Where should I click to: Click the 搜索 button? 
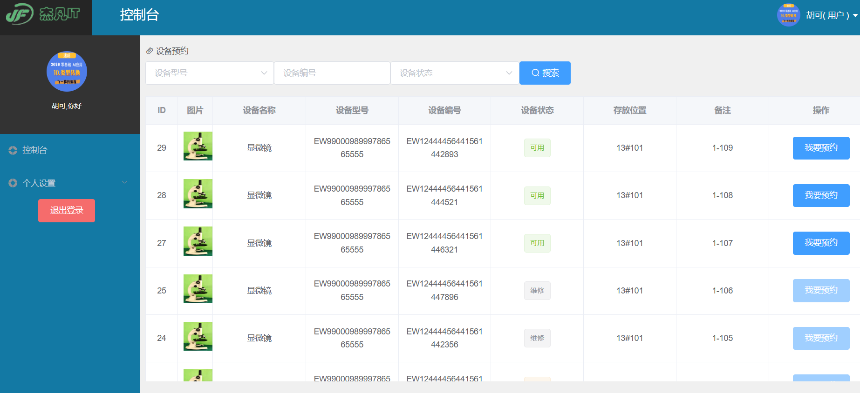pos(545,73)
